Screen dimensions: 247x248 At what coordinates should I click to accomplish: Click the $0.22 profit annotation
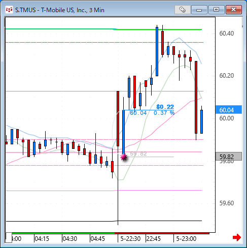click(165, 107)
